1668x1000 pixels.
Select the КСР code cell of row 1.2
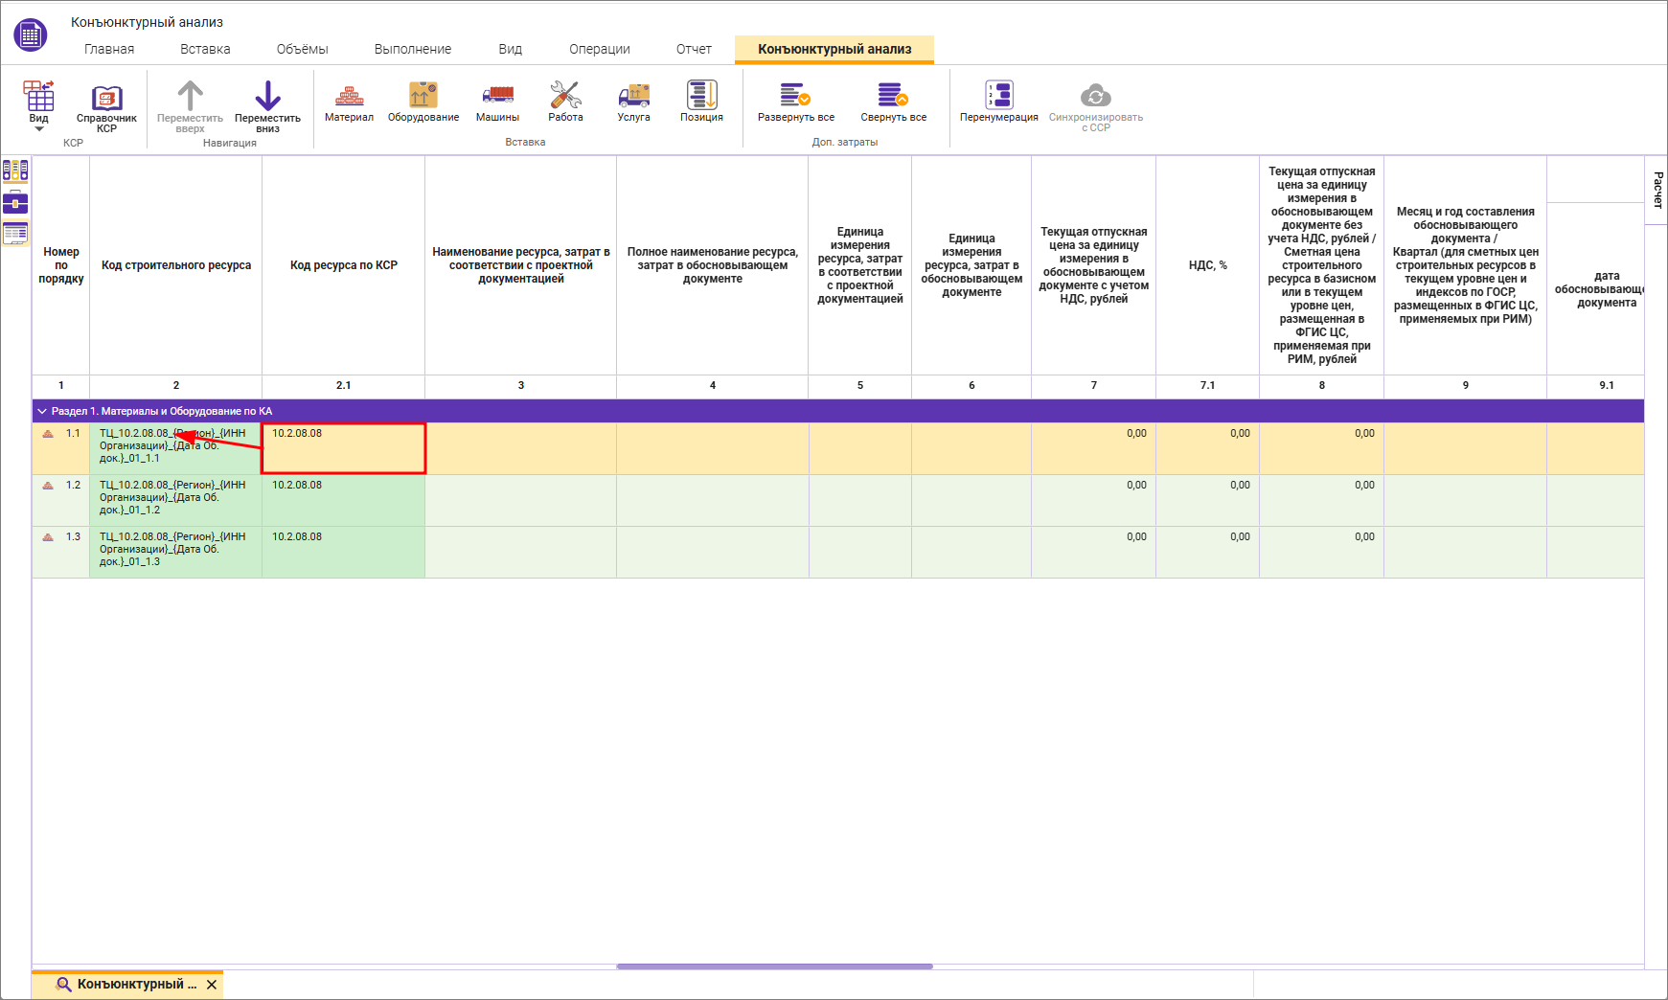(x=344, y=500)
